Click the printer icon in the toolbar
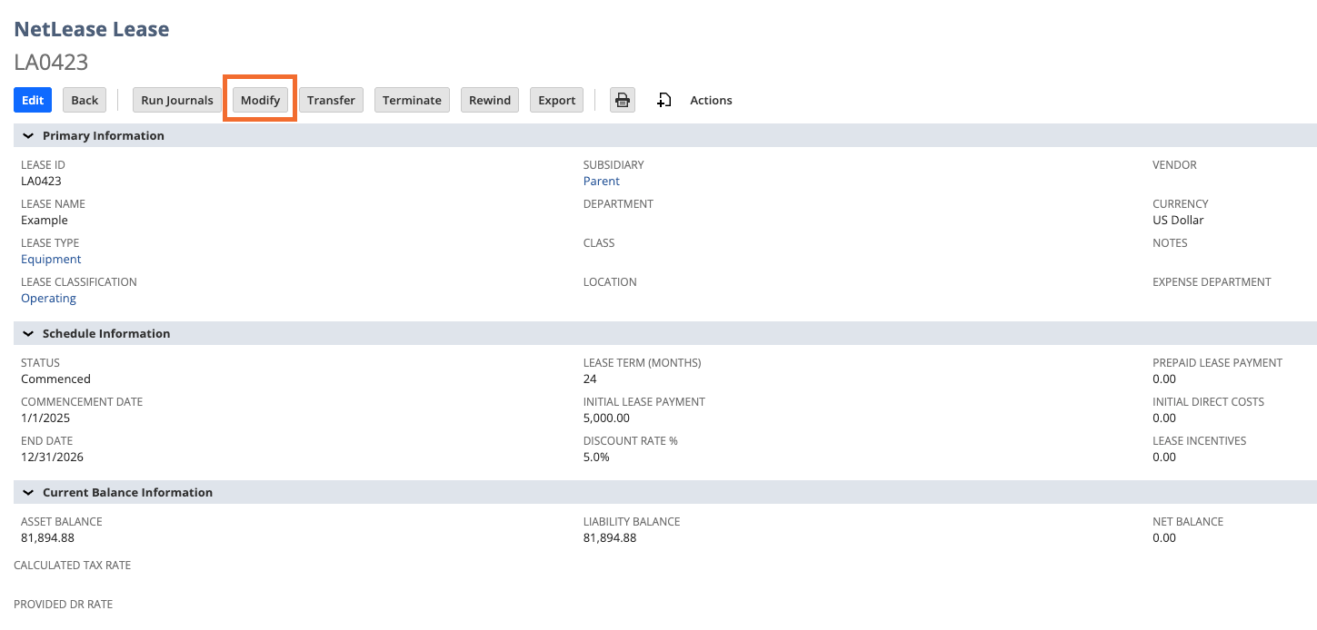The image size is (1317, 630). click(x=623, y=100)
